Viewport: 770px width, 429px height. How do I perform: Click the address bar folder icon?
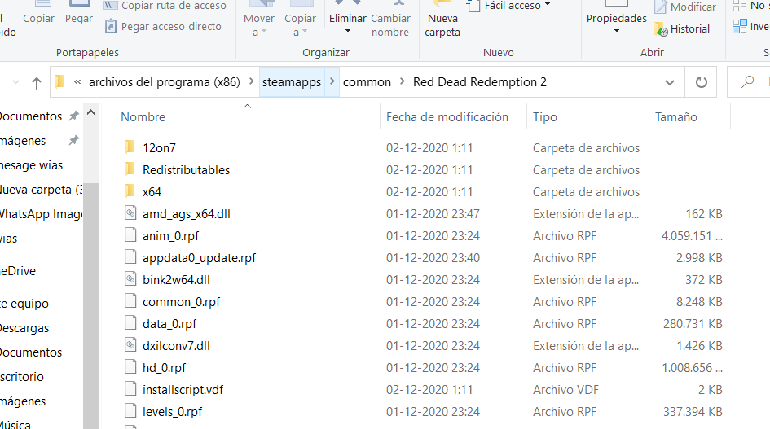coord(60,81)
